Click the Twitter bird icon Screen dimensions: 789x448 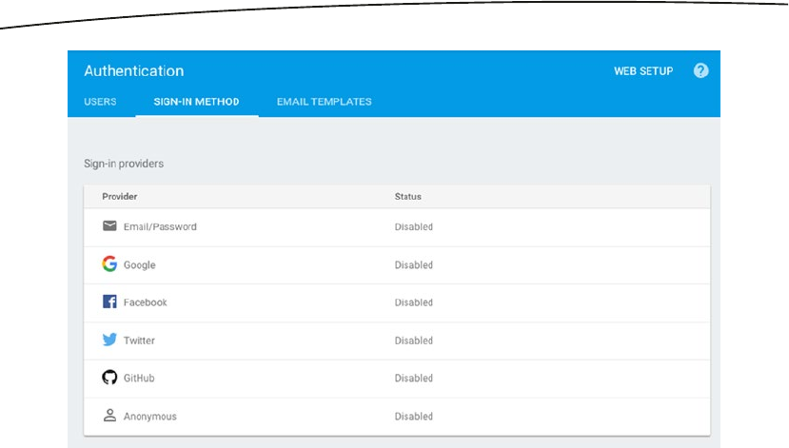click(x=109, y=340)
